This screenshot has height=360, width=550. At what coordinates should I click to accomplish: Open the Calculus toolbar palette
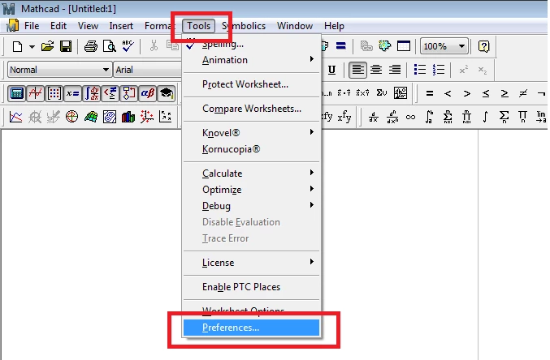93,93
